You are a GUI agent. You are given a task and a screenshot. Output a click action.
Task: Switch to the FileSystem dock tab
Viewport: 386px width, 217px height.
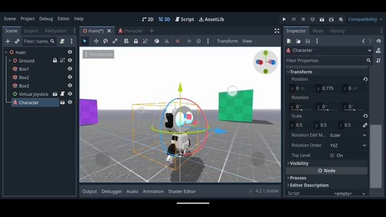pyautogui.click(x=55, y=31)
